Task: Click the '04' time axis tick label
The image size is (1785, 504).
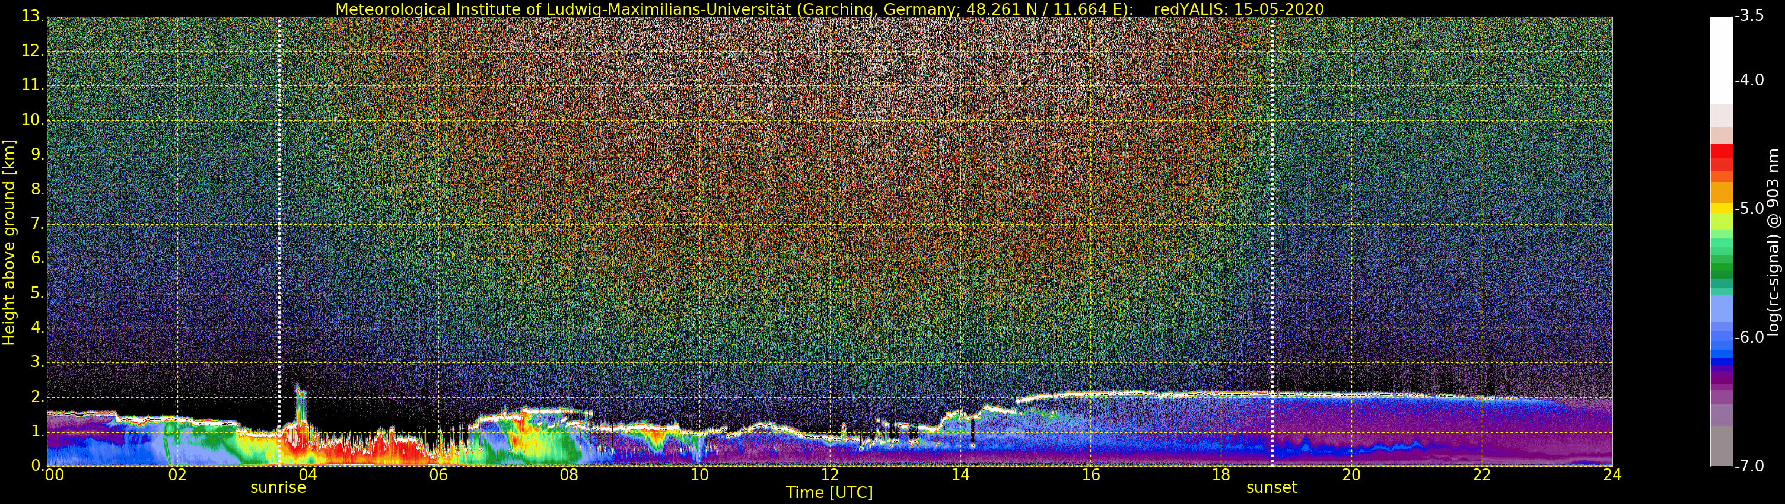Action: tap(308, 475)
